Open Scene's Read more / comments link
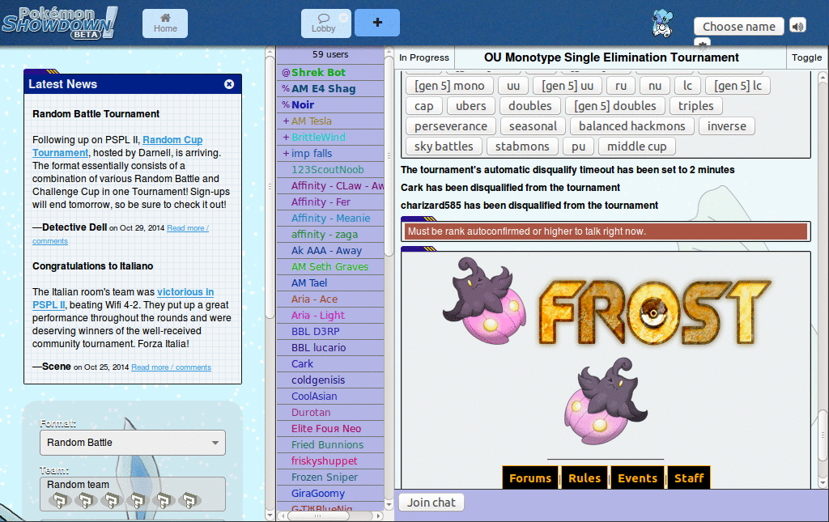 pos(172,367)
